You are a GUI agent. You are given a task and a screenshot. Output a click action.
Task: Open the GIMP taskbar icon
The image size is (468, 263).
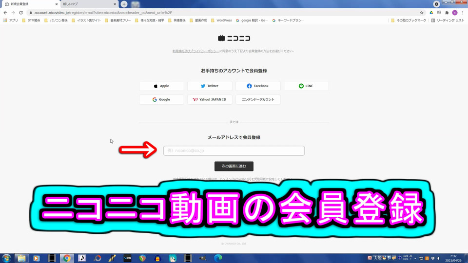tap(203, 258)
